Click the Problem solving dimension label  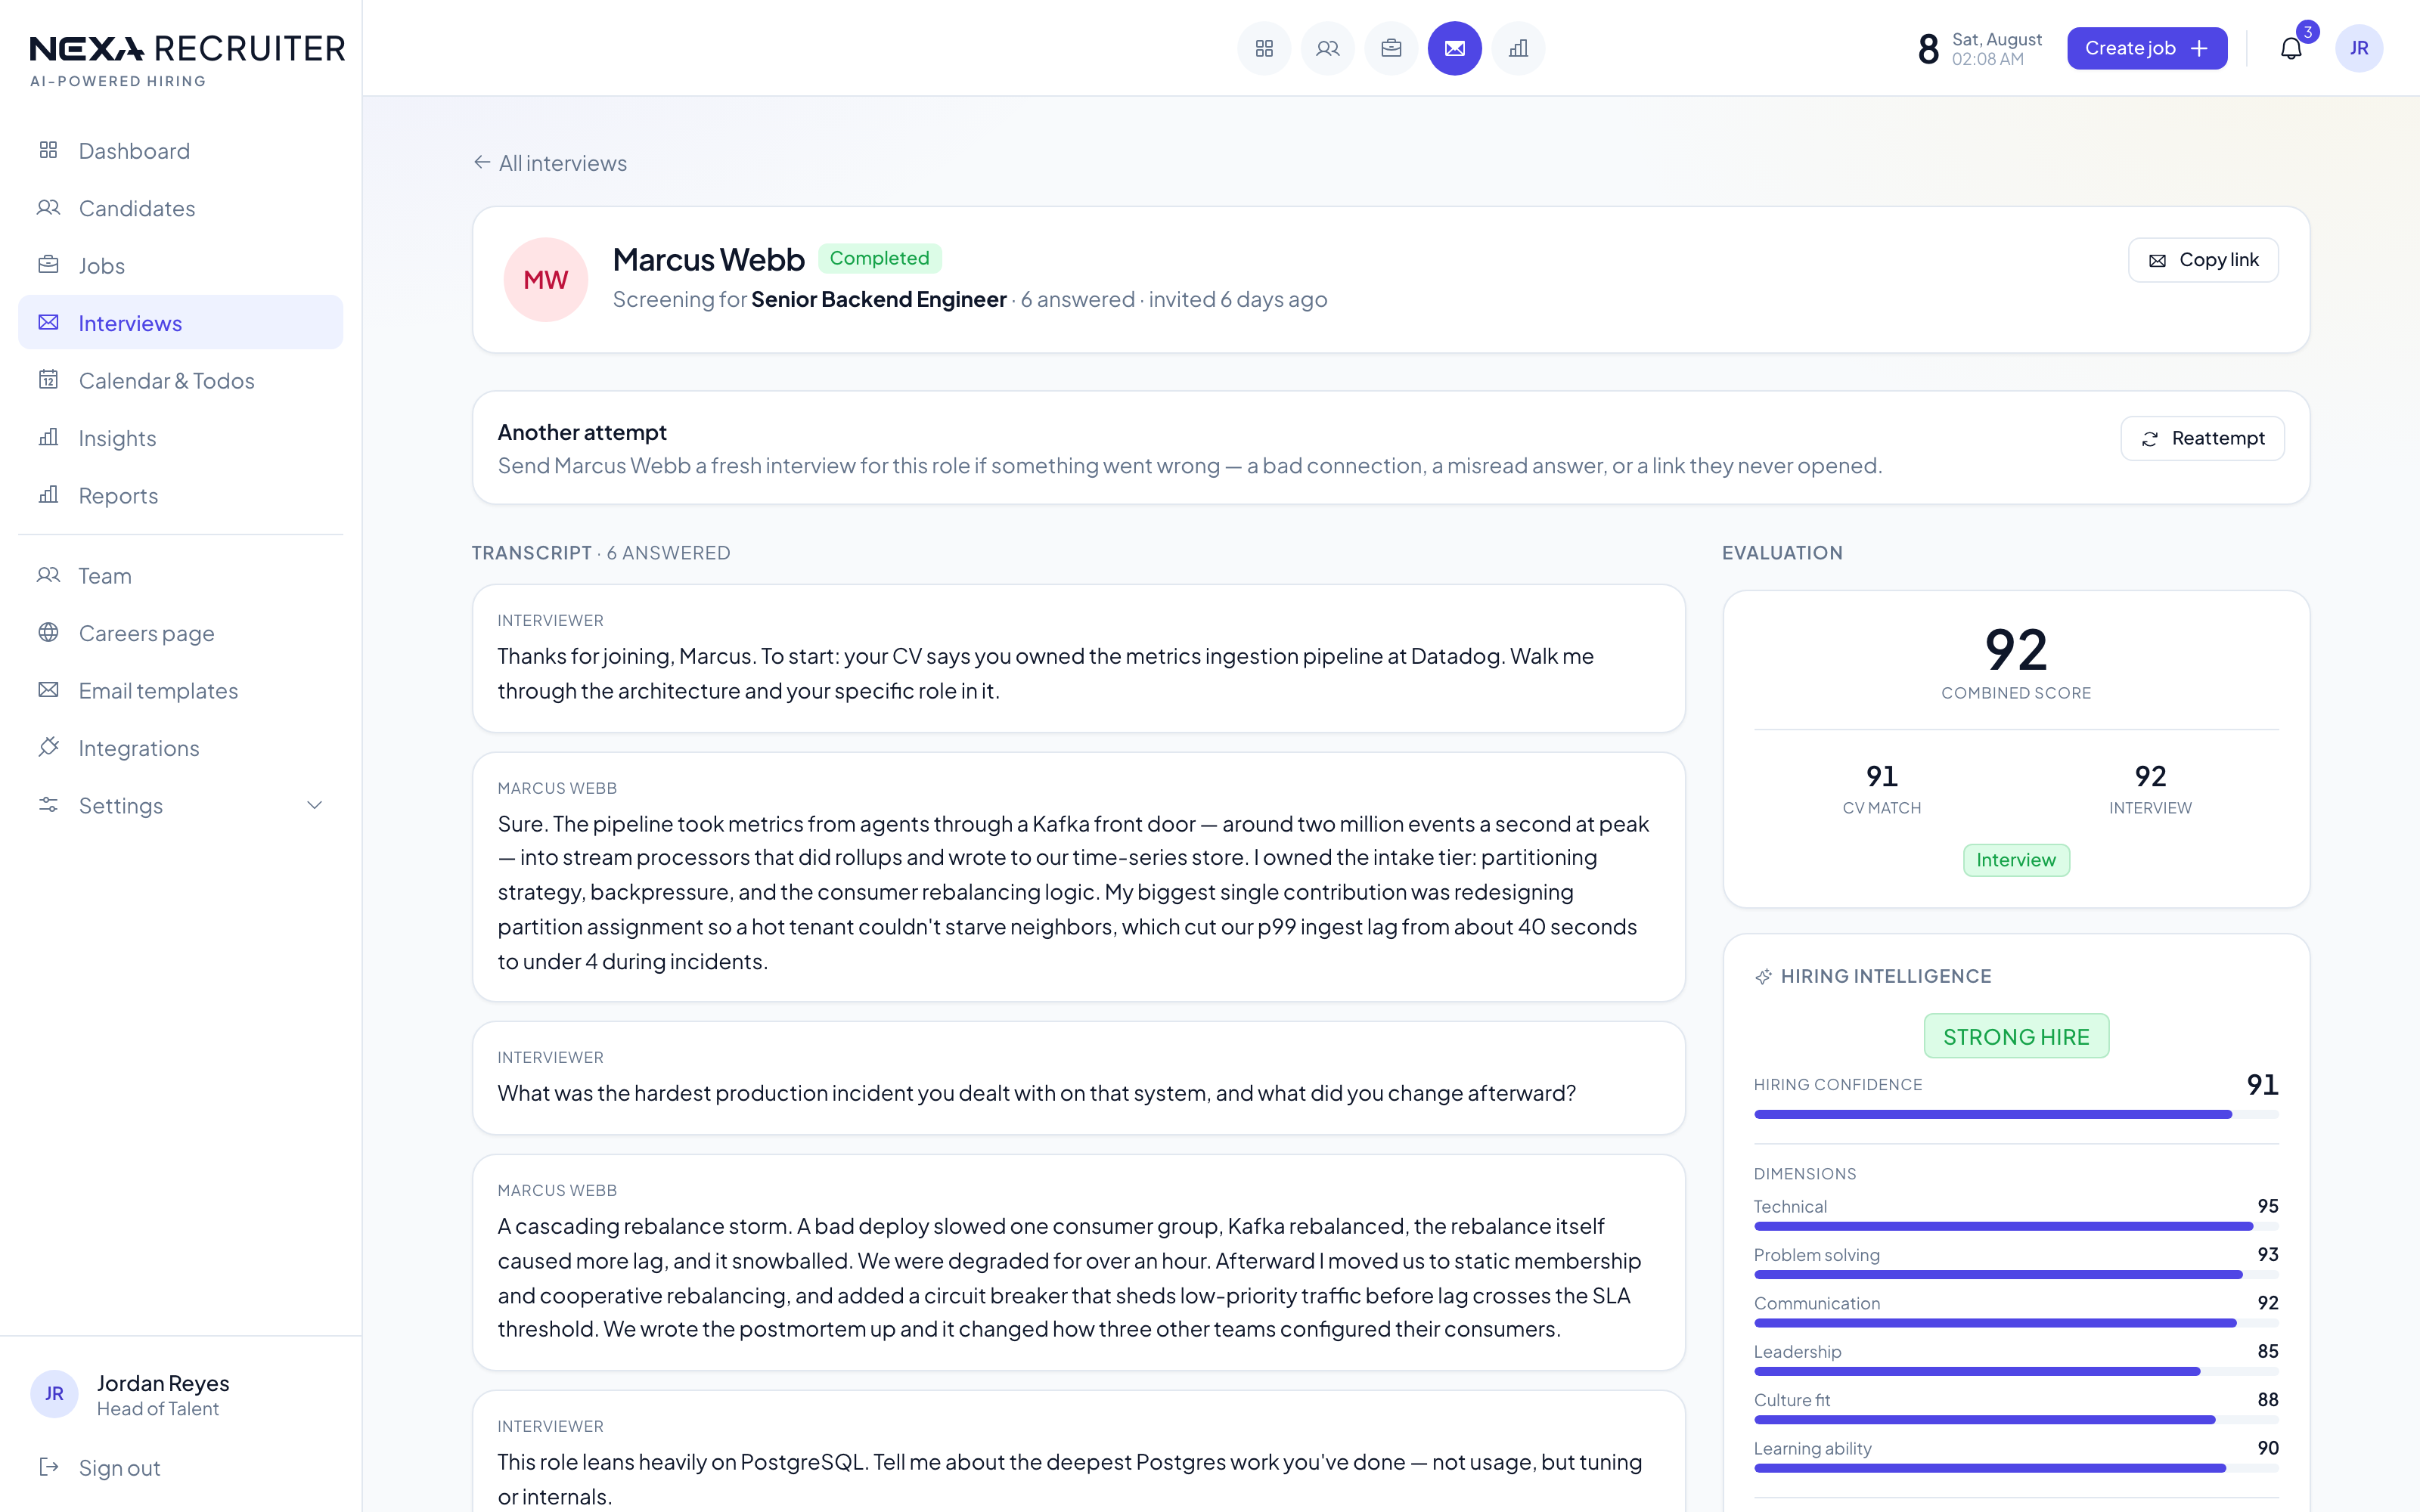pyautogui.click(x=1816, y=1255)
